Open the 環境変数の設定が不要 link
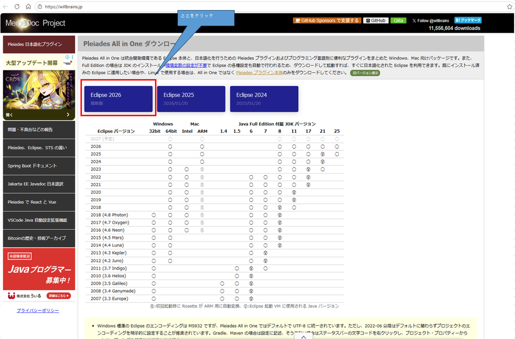The image size is (515, 339). 186,65
